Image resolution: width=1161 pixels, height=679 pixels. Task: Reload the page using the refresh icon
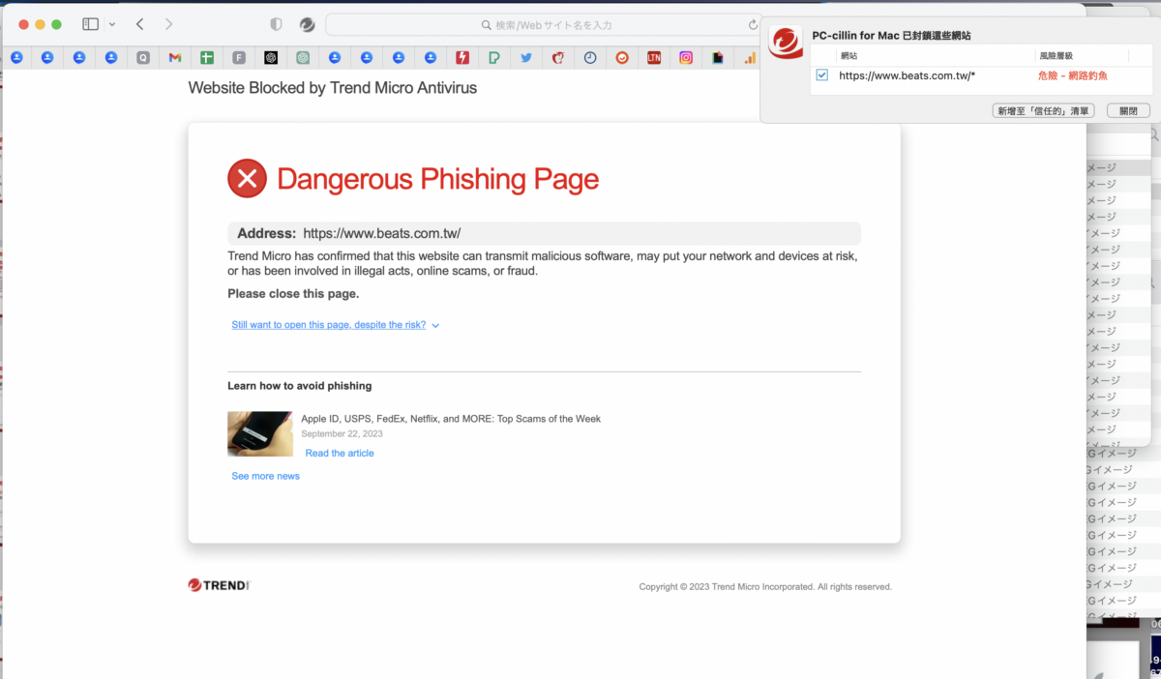[753, 25]
